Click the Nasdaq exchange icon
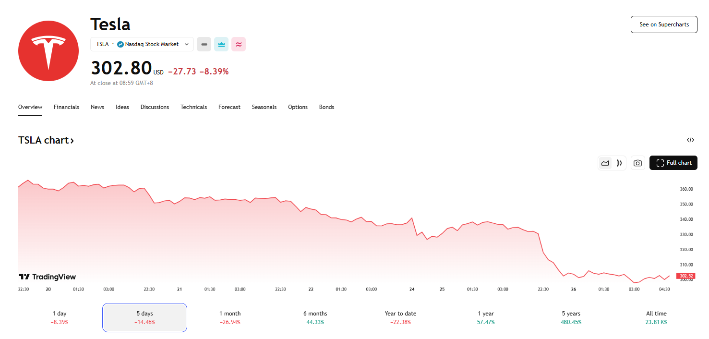The image size is (709, 339). (120, 44)
